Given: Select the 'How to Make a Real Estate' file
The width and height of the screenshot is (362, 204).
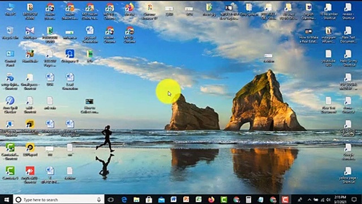Looking at the screenshot, I should tap(309, 35).
